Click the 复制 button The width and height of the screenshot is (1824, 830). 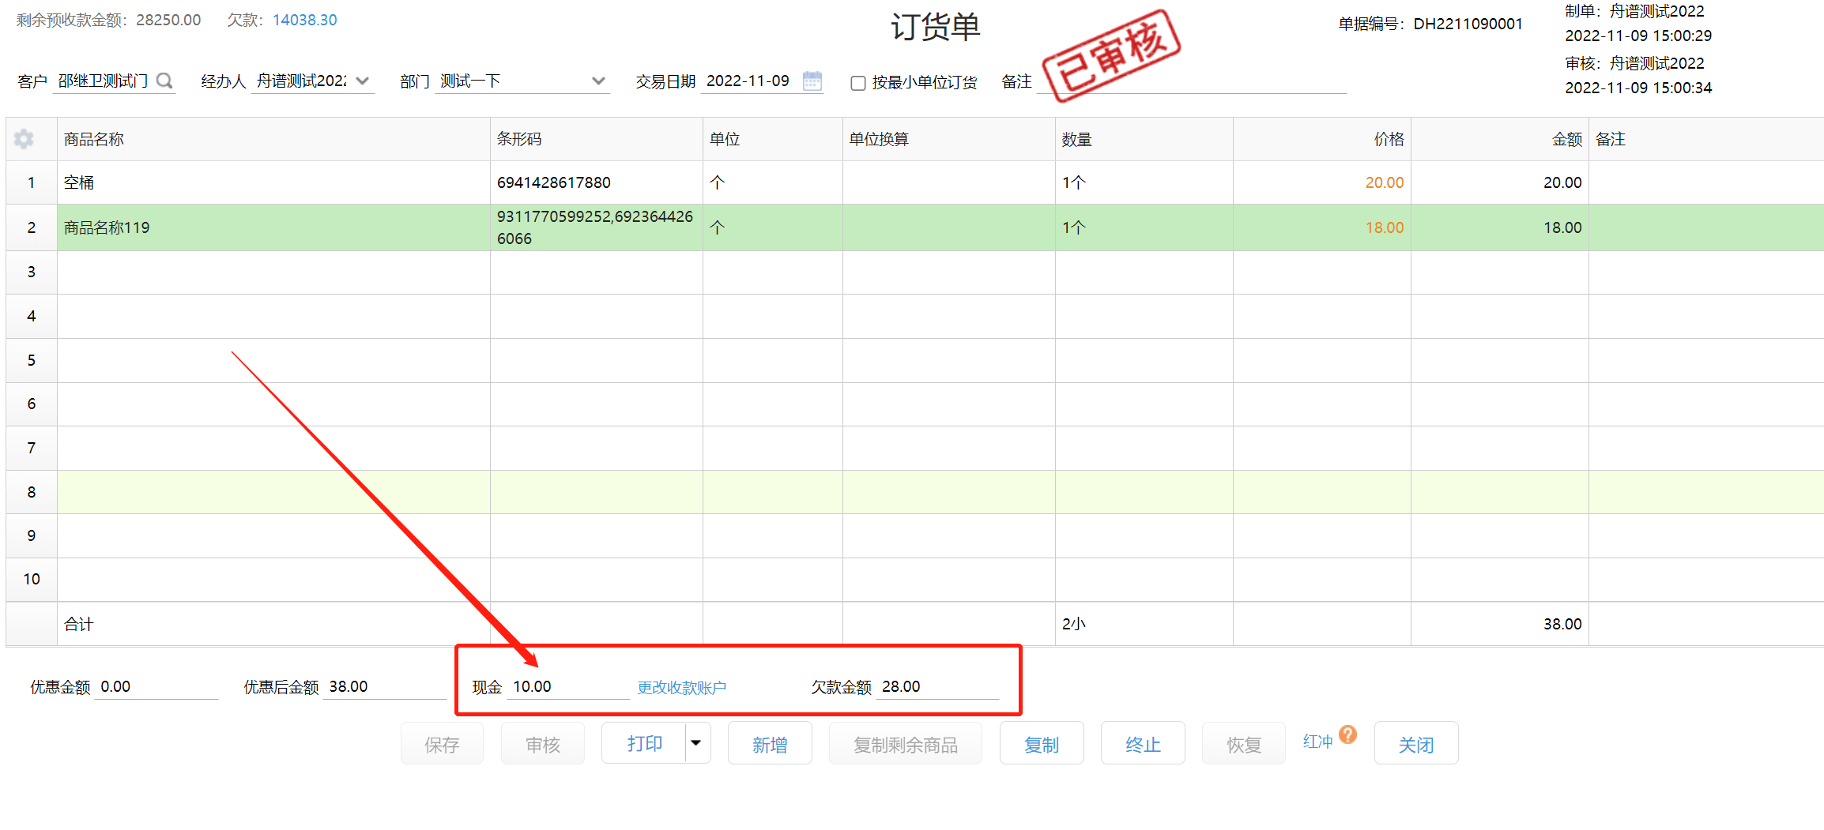point(1042,744)
